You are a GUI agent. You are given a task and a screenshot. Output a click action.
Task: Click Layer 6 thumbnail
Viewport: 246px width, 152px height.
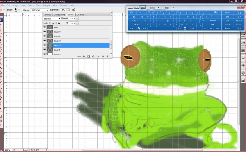(x=50, y=36)
